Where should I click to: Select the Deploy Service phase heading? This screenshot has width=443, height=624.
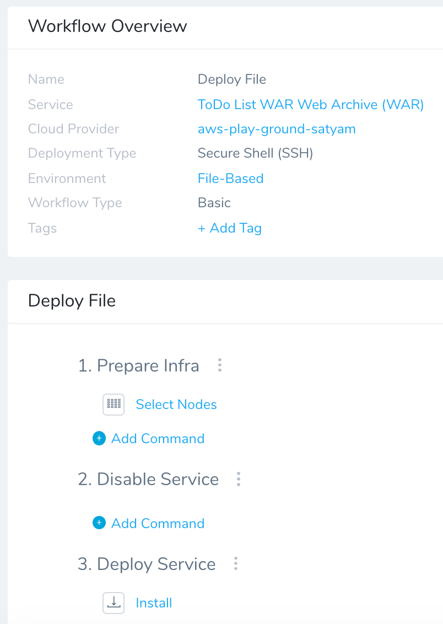click(147, 564)
